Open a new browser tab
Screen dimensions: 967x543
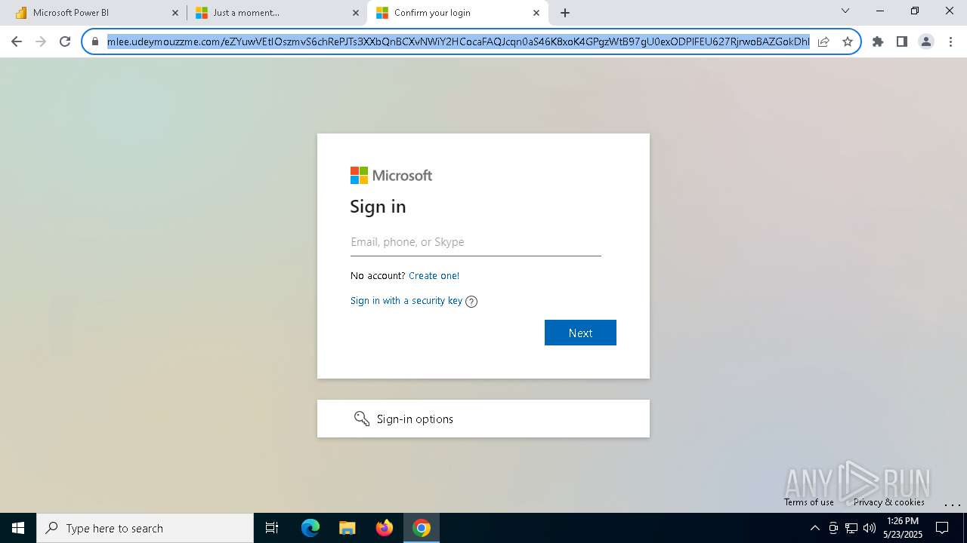[565, 13]
